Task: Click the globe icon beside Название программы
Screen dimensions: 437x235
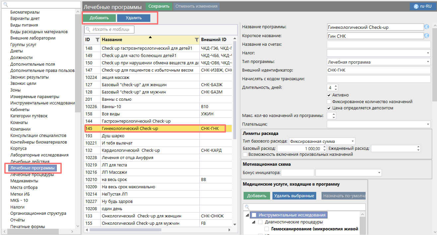Action: (x=427, y=27)
